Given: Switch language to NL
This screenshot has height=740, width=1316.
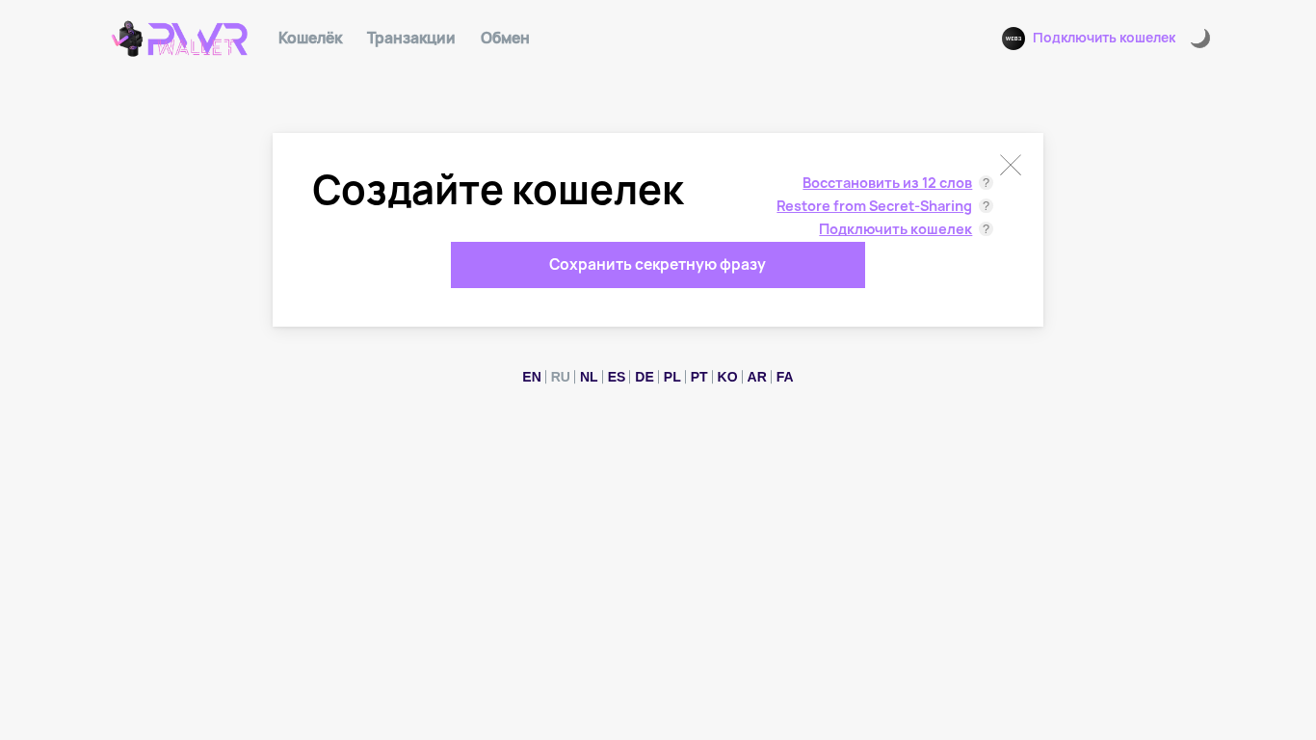Looking at the screenshot, I should coord(589,377).
